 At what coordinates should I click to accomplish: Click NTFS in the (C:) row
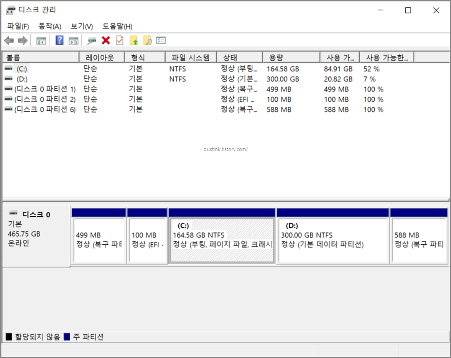178,69
